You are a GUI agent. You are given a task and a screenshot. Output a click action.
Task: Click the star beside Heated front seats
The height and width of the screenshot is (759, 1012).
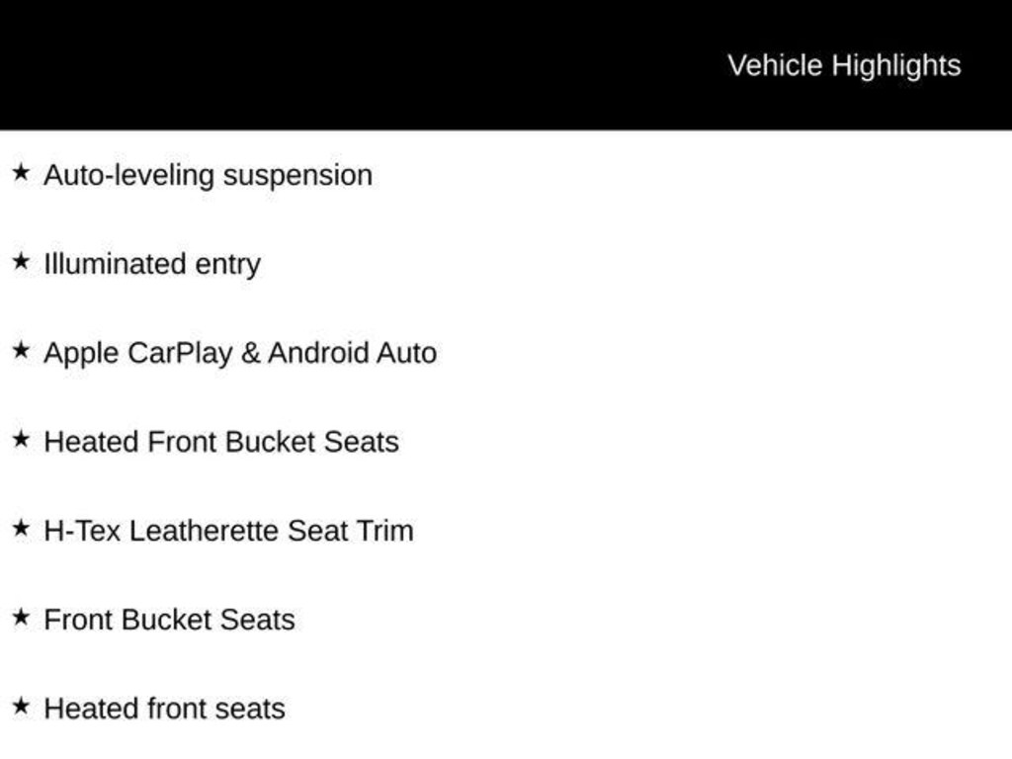[x=21, y=707]
